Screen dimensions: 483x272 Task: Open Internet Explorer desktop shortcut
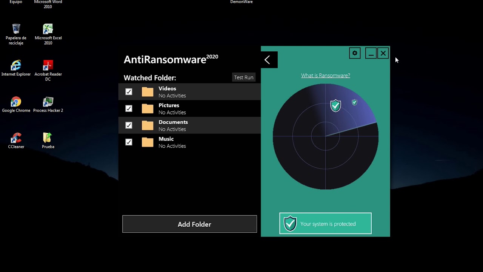(16, 68)
